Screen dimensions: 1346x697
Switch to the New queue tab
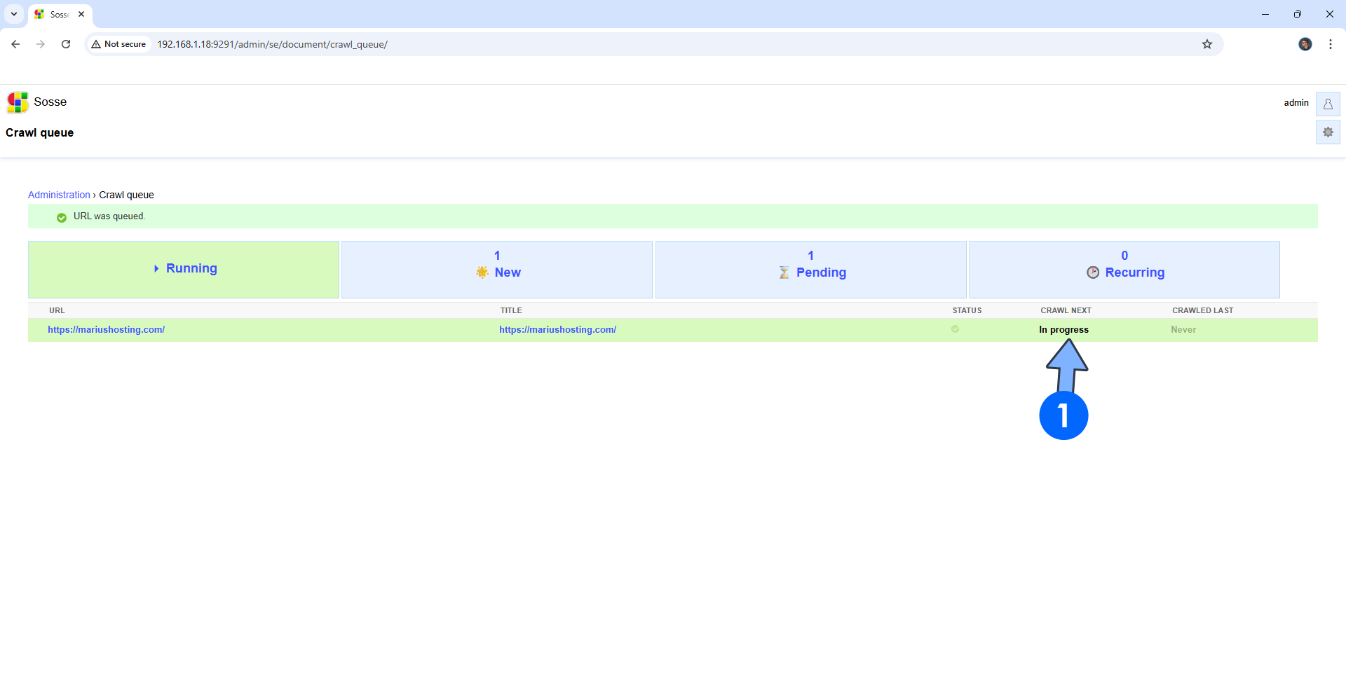coord(497,269)
